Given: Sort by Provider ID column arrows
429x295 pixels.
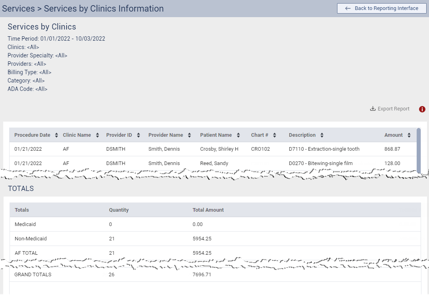Looking at the screenshot, I should click(x=138, y=135).
